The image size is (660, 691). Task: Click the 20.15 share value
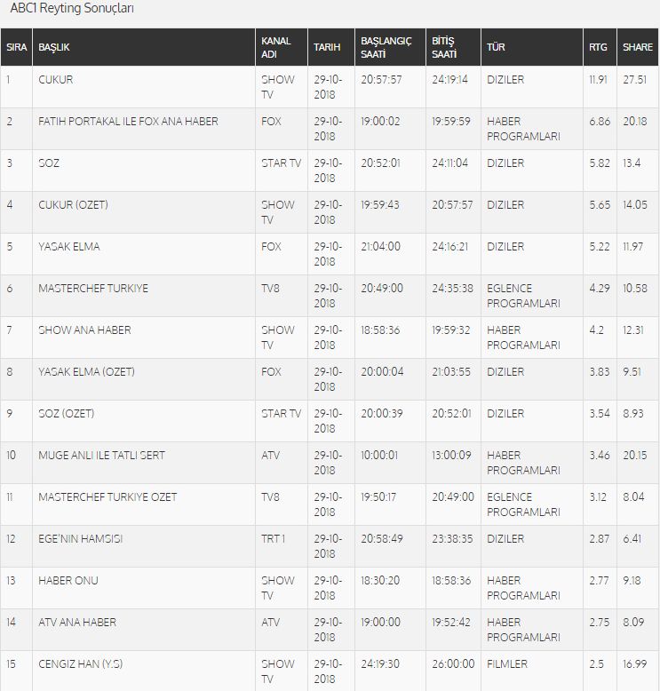[x=635, y=456]
